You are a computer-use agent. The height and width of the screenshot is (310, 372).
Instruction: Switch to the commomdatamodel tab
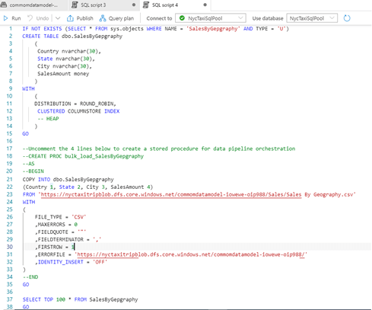click(x=33, y=5)
